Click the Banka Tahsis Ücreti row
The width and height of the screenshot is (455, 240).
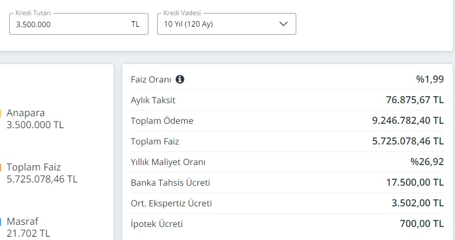point(287,182)
